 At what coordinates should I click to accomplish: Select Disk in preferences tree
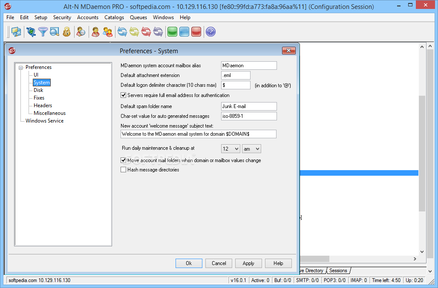pos(38,90)
